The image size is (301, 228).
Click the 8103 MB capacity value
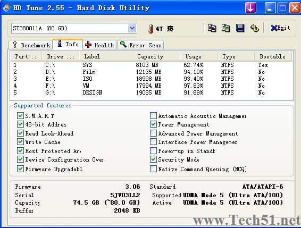(147, 65)
